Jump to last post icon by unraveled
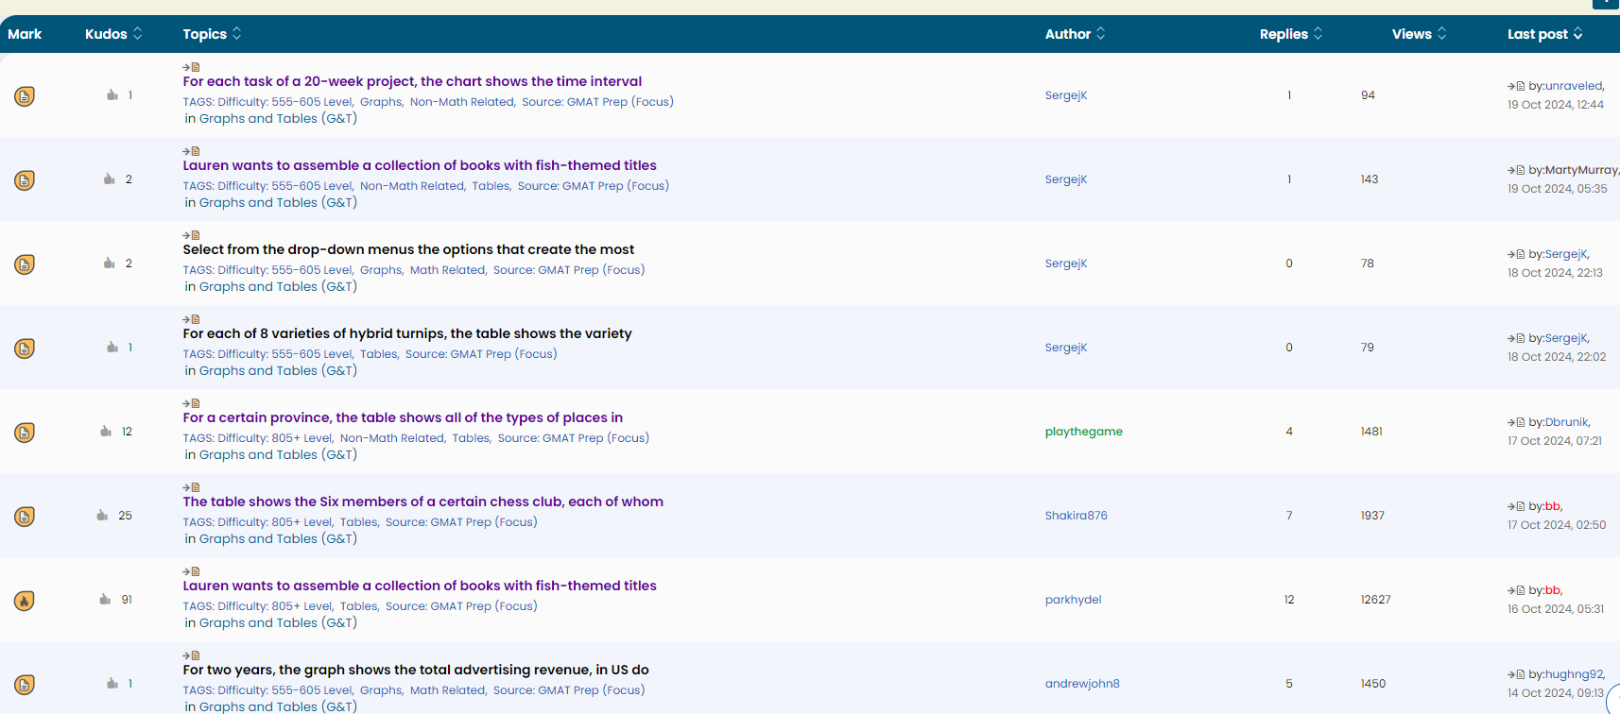 tap(1516, 86)
